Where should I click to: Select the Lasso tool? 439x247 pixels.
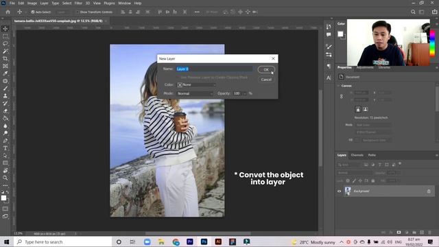click(x=5, y=44)
